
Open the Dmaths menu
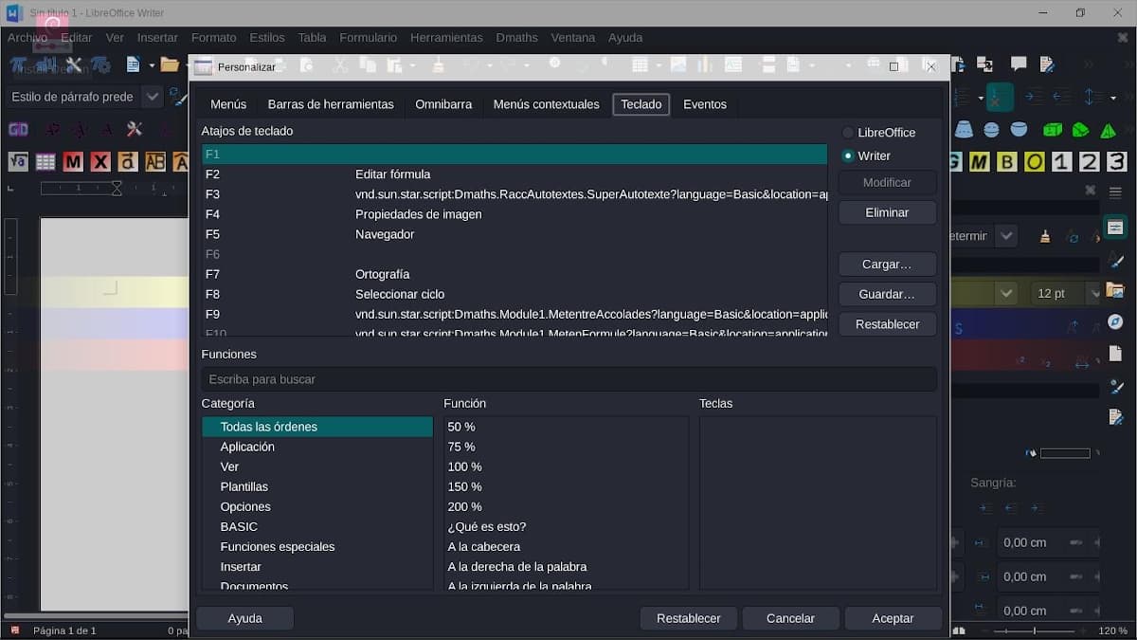516,38
